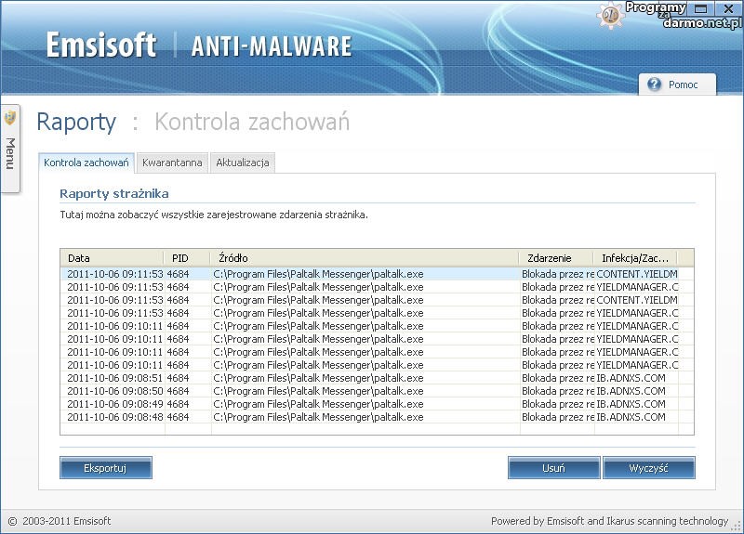Select the log entry timestamped 09:08:48
744x534 pixels.
279,418
